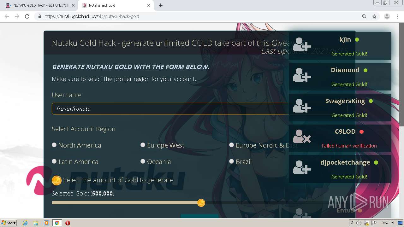Select the North America region
This screenshot has width=404, height=227.
tap(54, 145)
